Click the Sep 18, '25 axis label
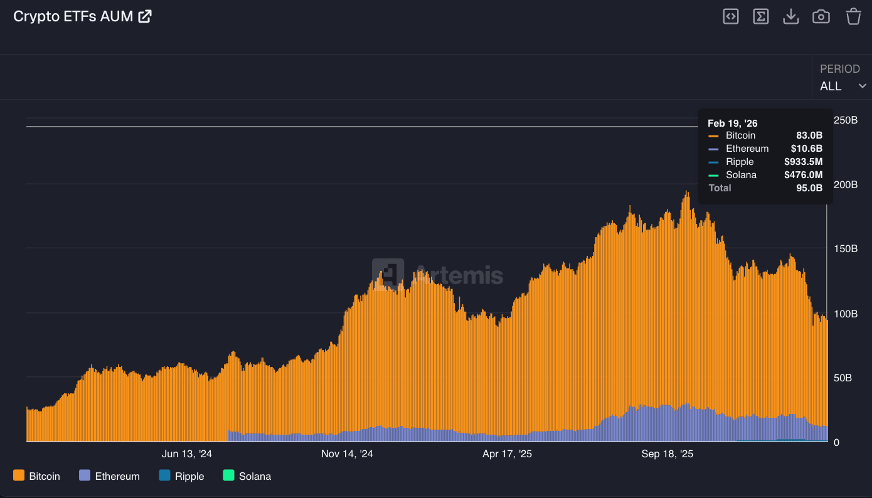This screenshot has width=872, height=498. [x=667, y=453]
